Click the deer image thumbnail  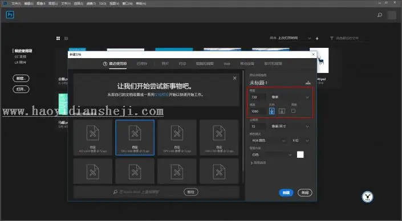coord(319,60)
